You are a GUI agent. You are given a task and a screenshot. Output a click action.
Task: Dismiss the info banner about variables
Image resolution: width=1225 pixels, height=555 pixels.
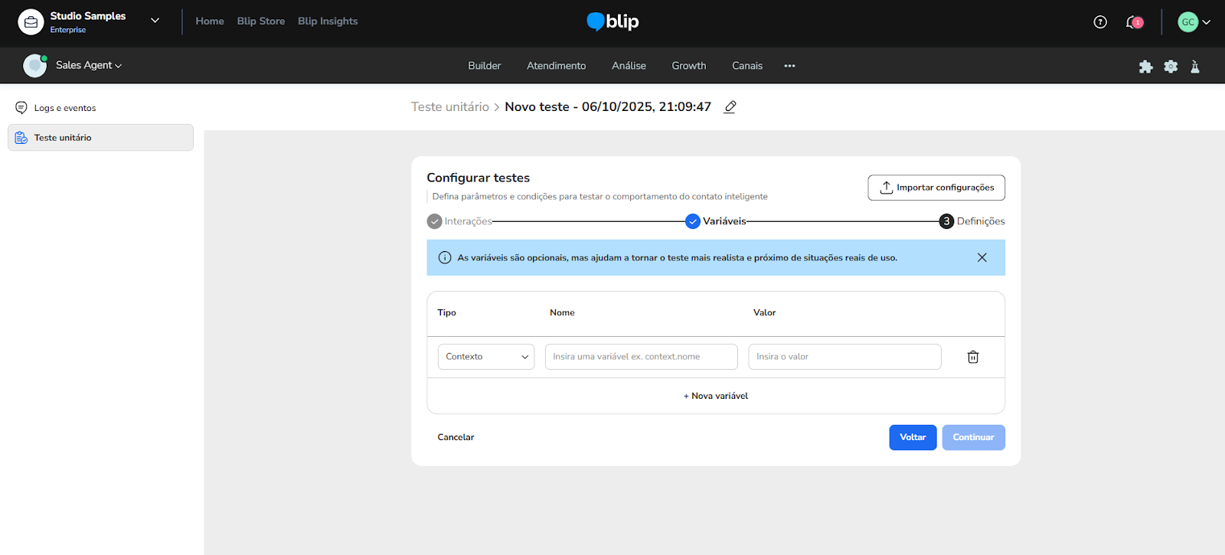click(982, 258)
